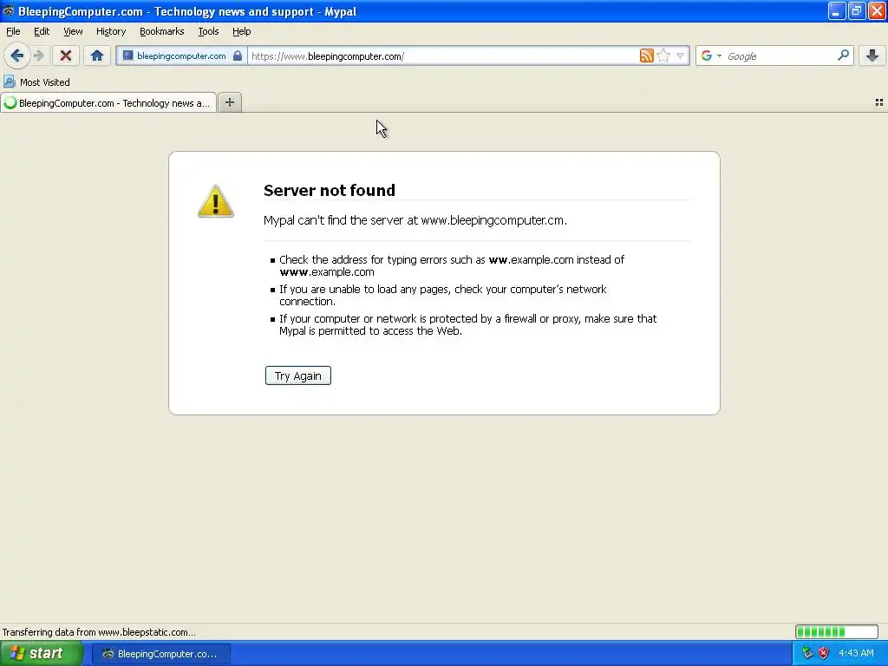The width and height of the screenshot is (888, 666).
Task: Open the Bookmarks menu
Action: (x=161, y=31)
